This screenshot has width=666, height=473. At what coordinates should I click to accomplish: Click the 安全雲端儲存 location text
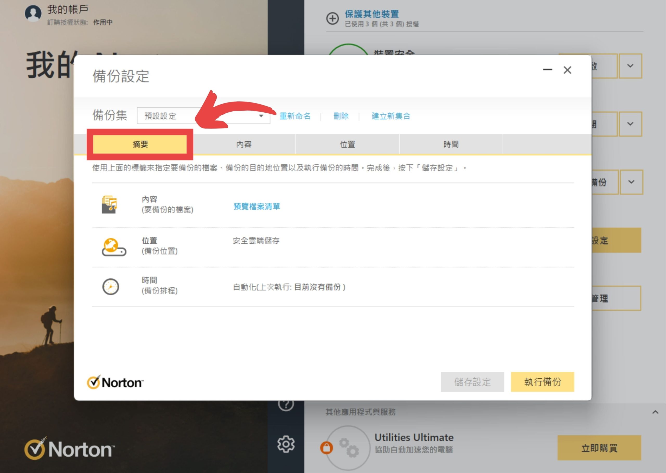pyautogui.click(x=256, y=241)
